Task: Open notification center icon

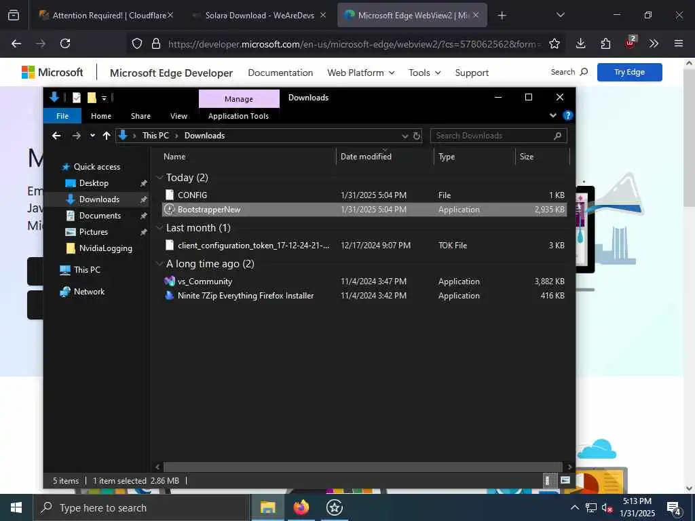Action: (x=674, y=508)
